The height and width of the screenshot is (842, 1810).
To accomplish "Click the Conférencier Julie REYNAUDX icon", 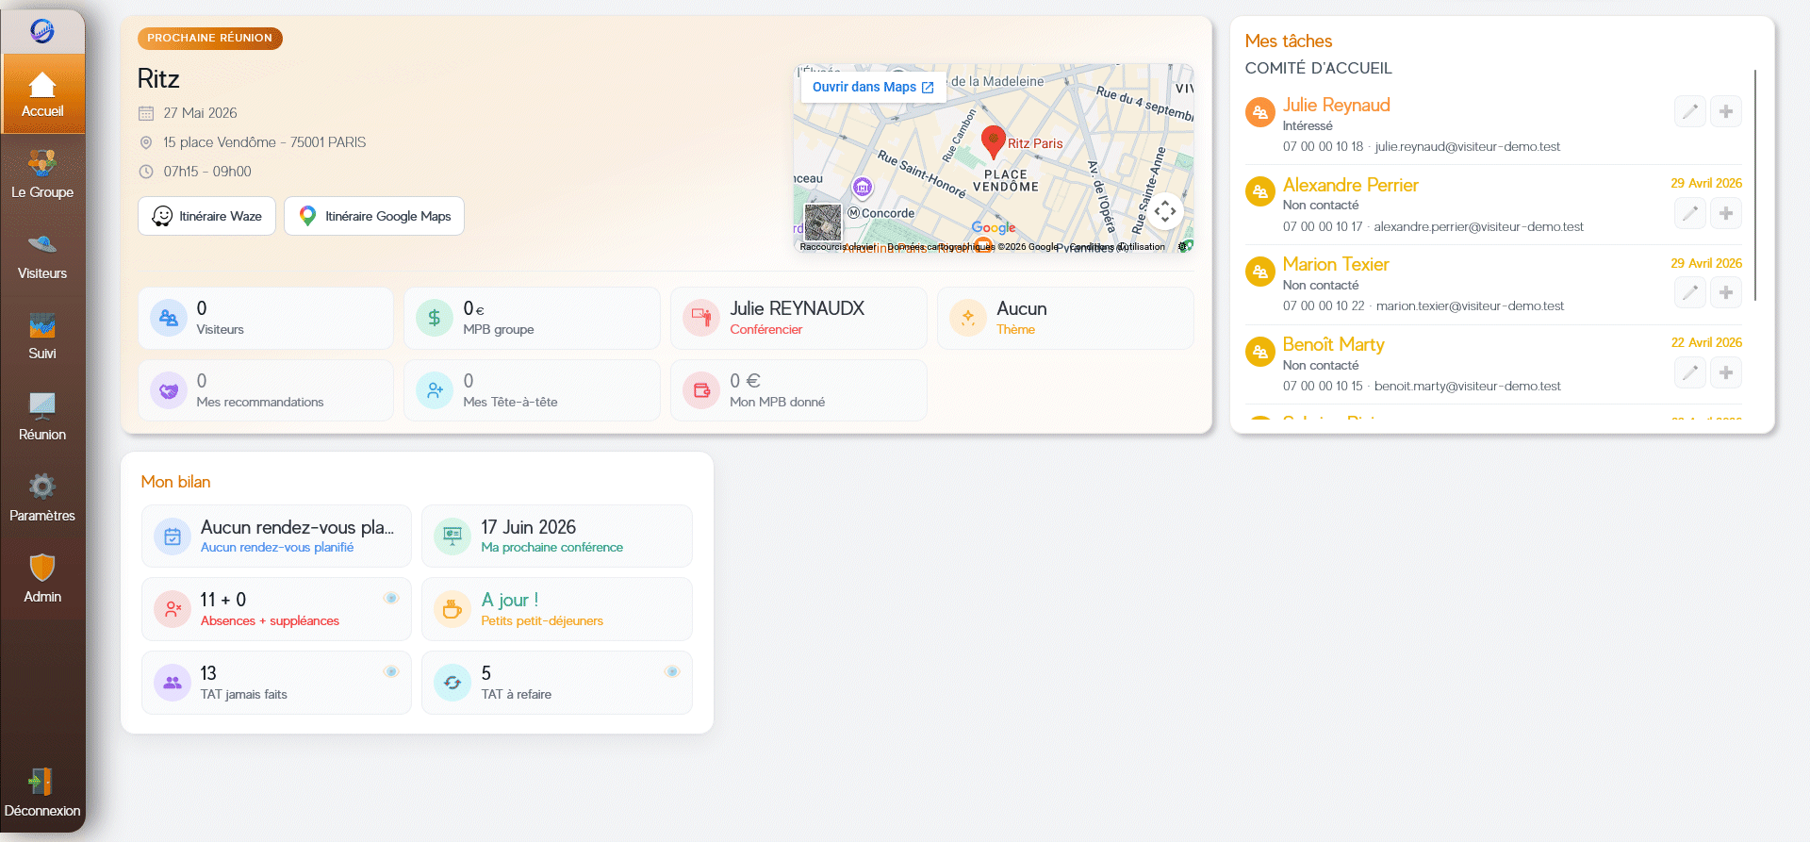I will pyautogui.click(x=701, y=318).
